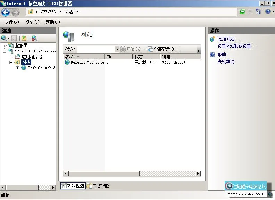The width and height of the screenshot is (275, 200).
Task: Open help from top-right question mark icon
Action: coord(268,12)
